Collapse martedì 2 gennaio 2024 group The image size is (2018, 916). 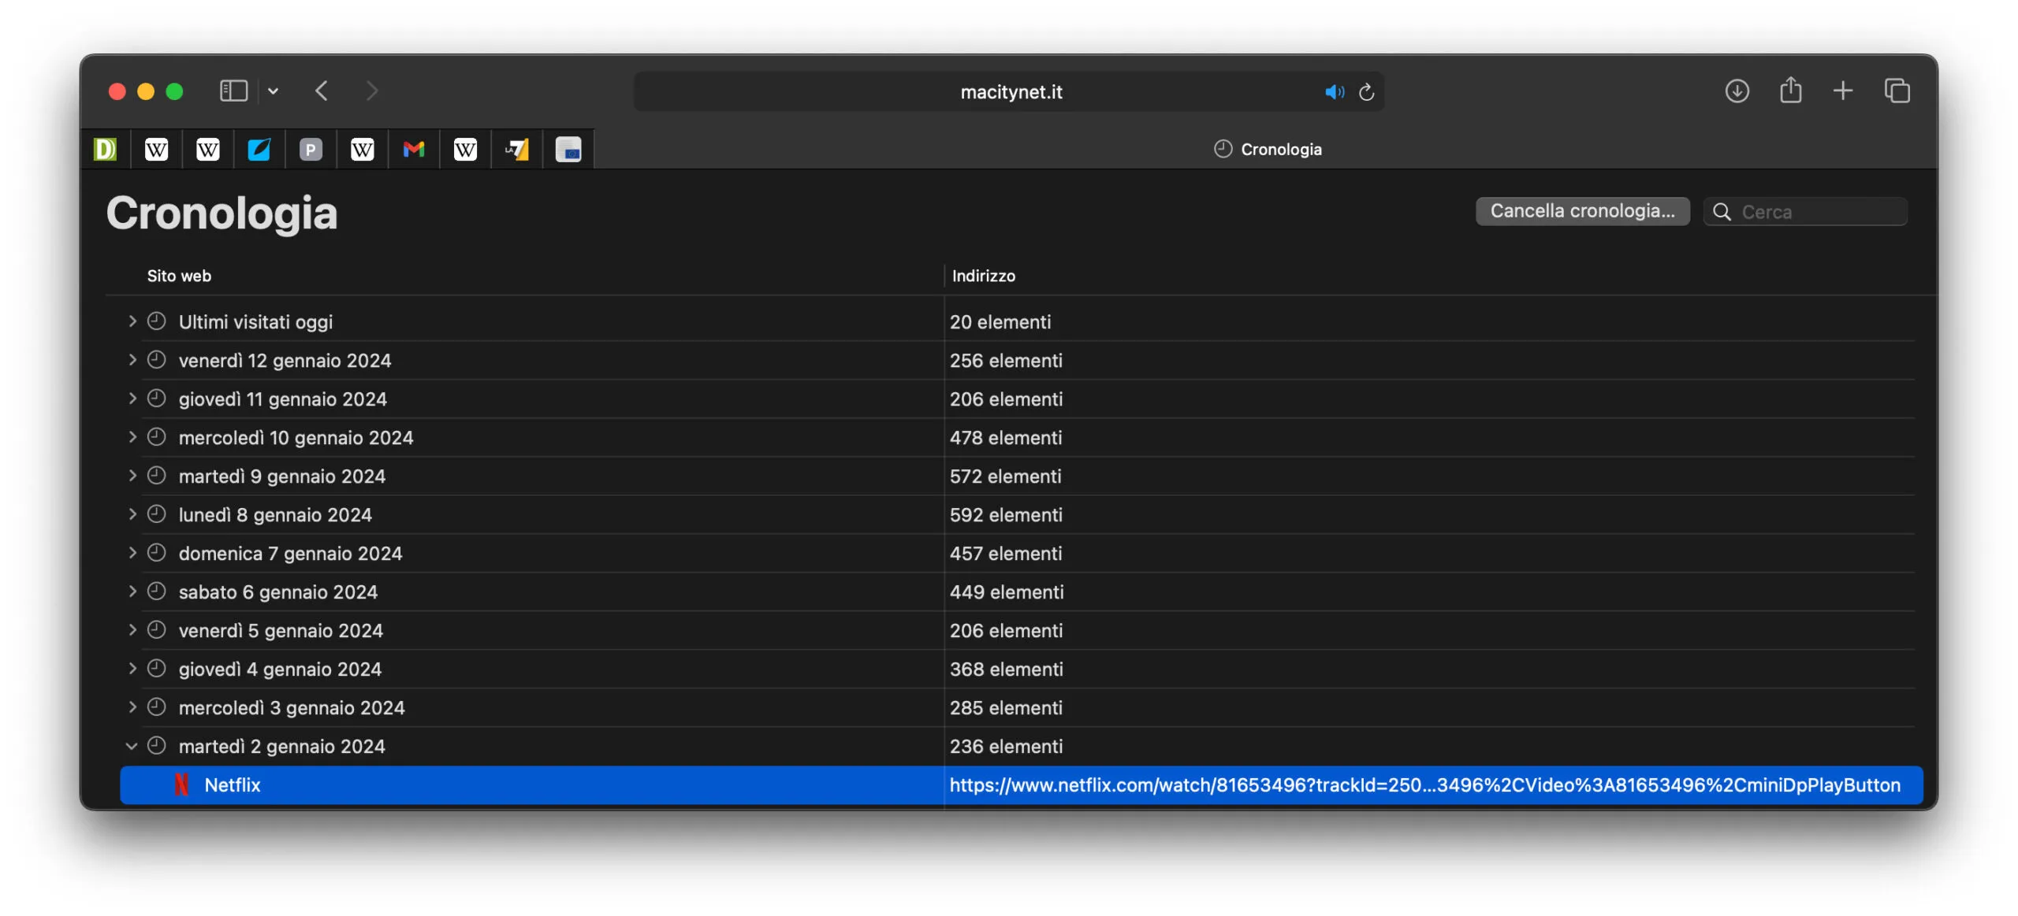point(132,746)
